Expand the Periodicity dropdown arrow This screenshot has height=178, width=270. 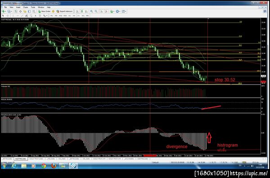120,11
